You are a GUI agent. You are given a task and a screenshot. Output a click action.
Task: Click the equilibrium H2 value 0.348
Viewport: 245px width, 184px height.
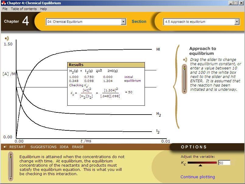coord(74,81)
